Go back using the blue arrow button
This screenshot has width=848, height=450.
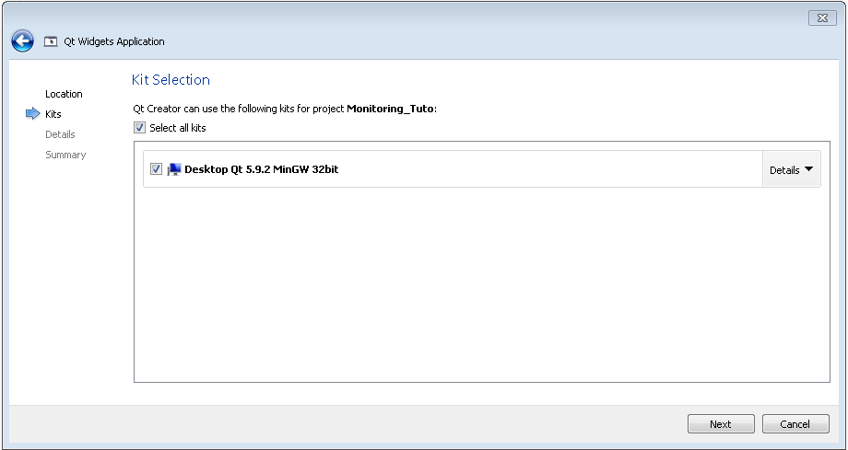point(23,41)
